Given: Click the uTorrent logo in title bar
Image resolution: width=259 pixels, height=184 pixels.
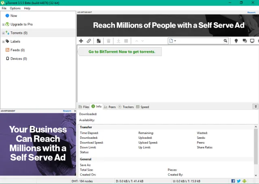Looking at the screenshot, I should click(2, 3).
